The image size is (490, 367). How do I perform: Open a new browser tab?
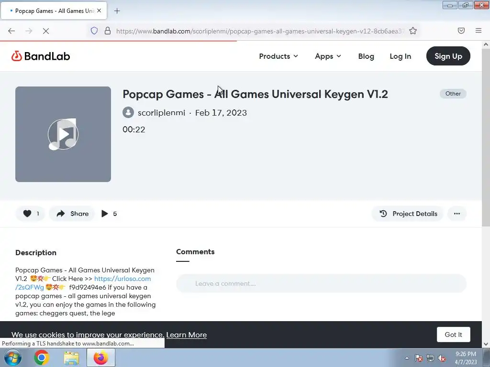click(x=117, y=11)
